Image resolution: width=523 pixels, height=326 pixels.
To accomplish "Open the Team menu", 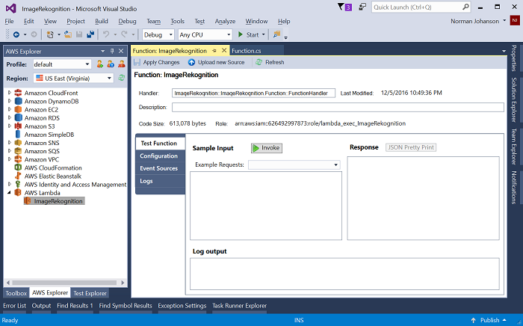I will (153, 21).
